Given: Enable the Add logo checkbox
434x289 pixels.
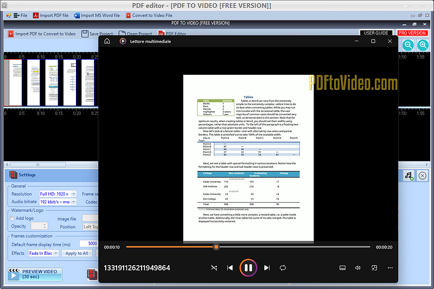Looking at the screenshot, I should click(x=12, y=218).
